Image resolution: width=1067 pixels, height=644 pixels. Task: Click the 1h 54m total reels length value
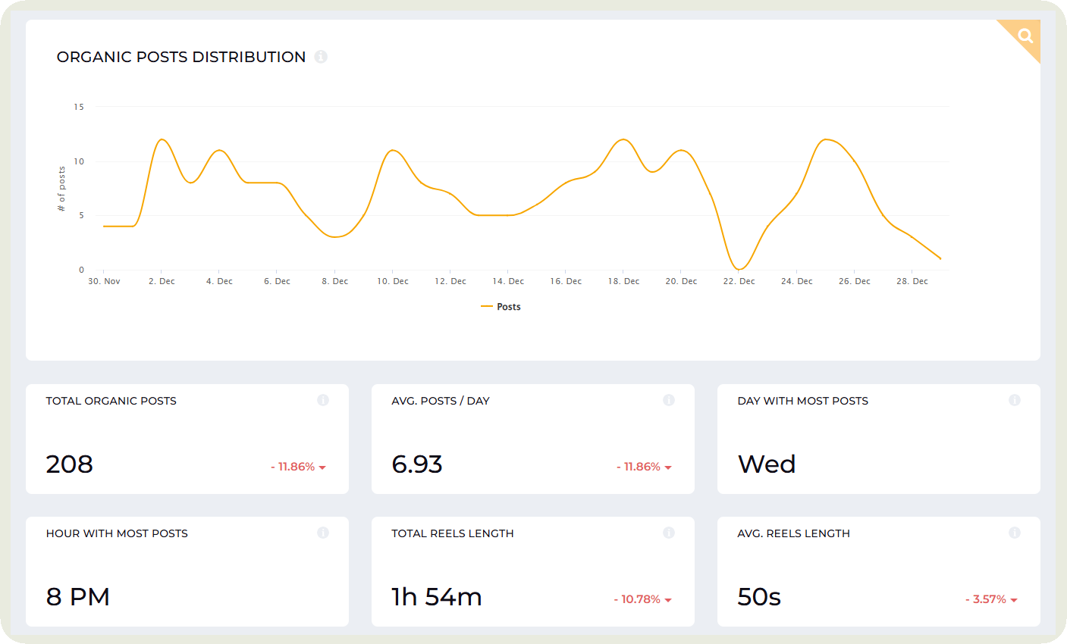tap(435, 596)
